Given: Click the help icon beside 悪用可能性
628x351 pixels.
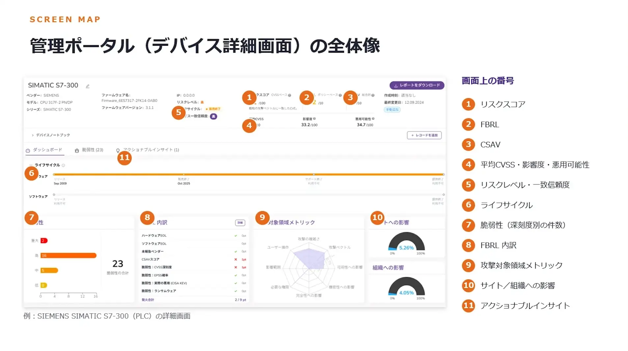Looking at the screenshot, I should [x=373, y=119].
